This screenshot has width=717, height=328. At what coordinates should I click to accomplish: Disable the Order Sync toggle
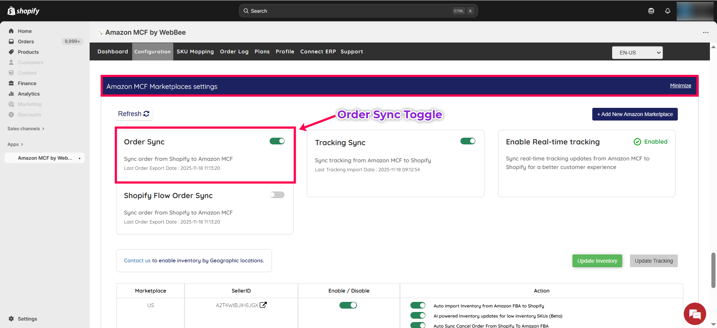coord(277,141)
